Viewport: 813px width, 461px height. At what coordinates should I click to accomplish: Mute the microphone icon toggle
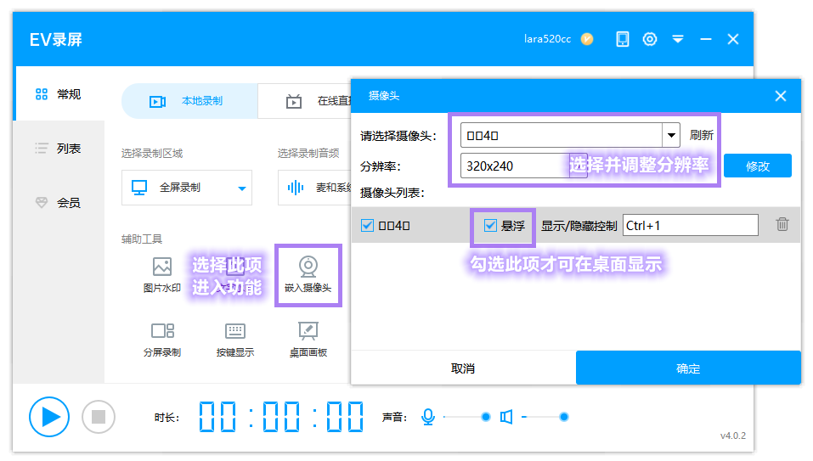click(x=428, y=417)
